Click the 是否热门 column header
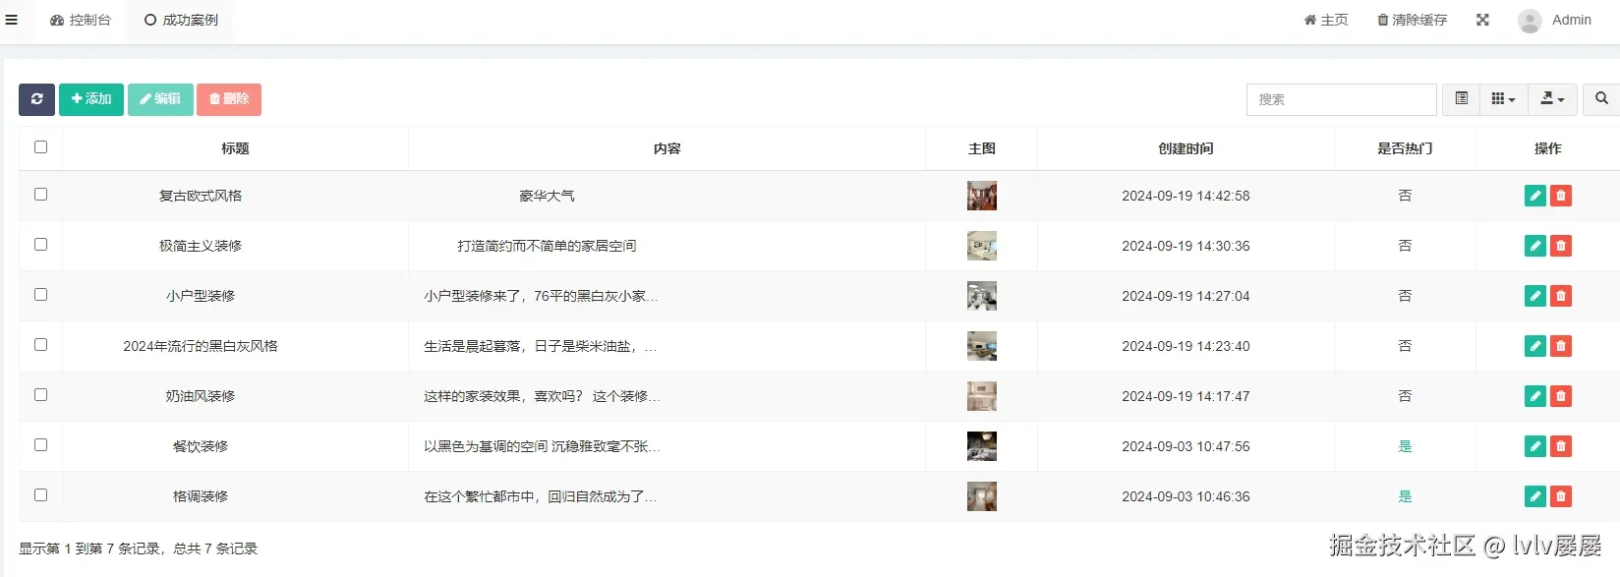The height and width of the screenshot is (577, 1620). point(1405,148)
